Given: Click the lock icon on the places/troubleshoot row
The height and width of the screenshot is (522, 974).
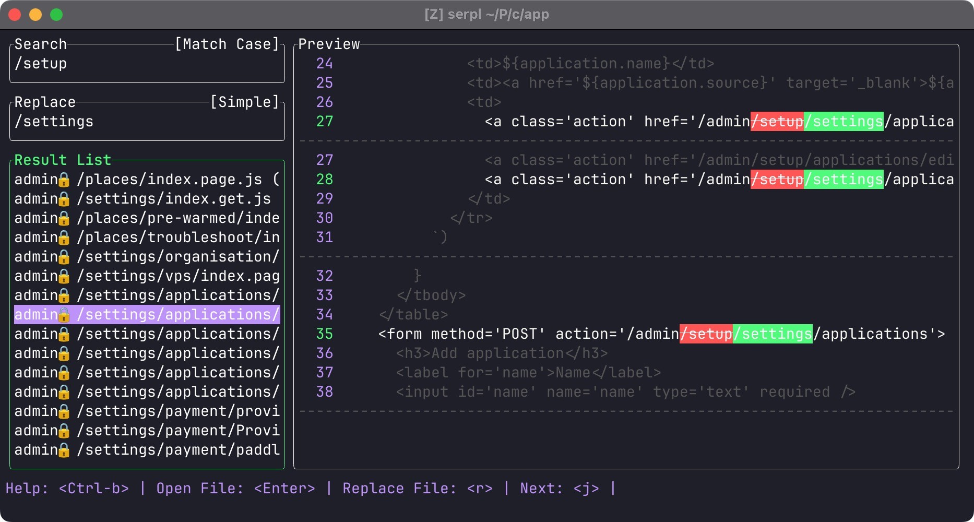Looking at the screenshot, I should [64, 238].
